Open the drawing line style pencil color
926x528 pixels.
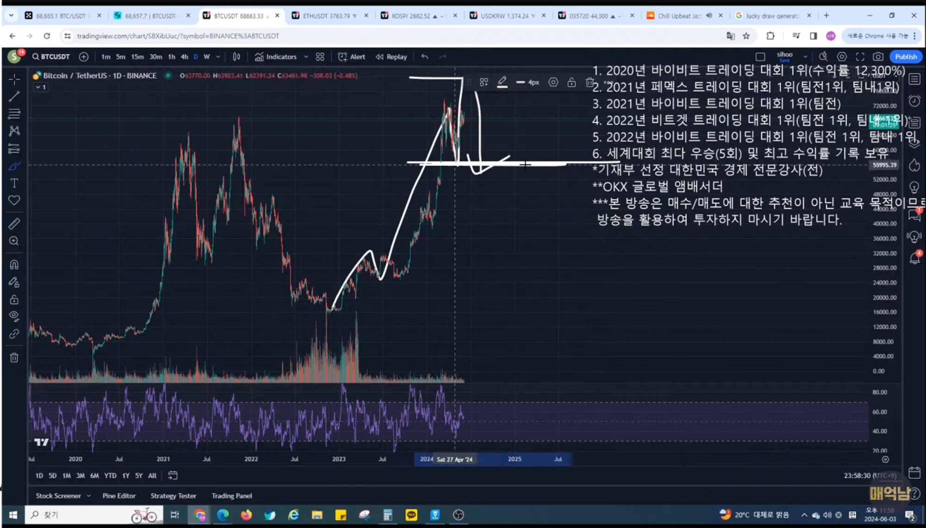pos(502,82)
